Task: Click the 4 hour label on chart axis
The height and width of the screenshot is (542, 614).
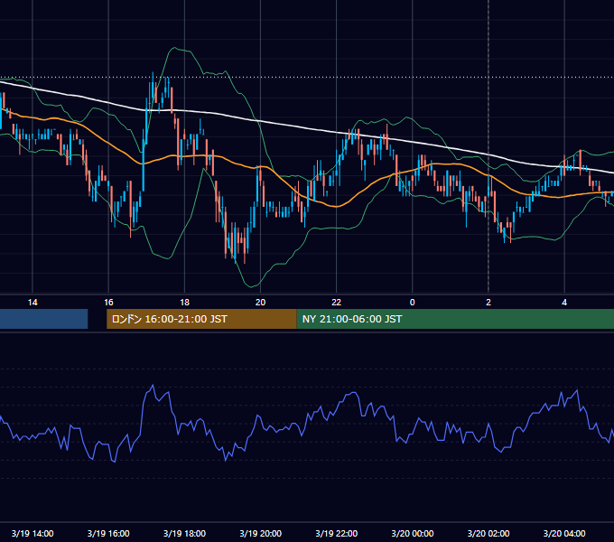Action: pyautogui.click(x=564, y=303)
